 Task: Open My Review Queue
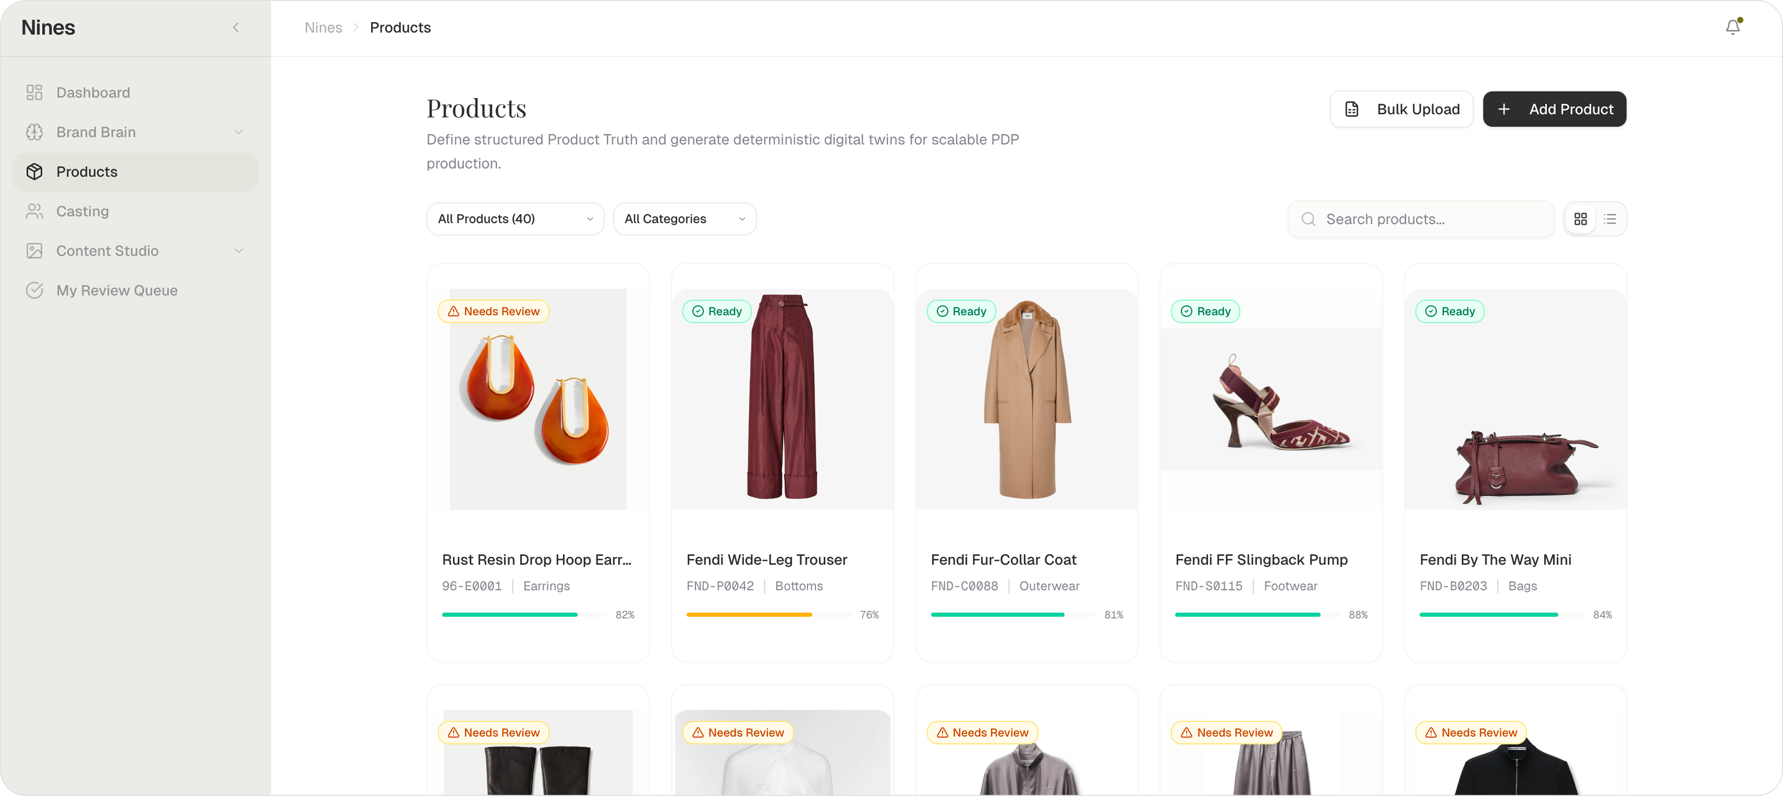click(116, 290)
